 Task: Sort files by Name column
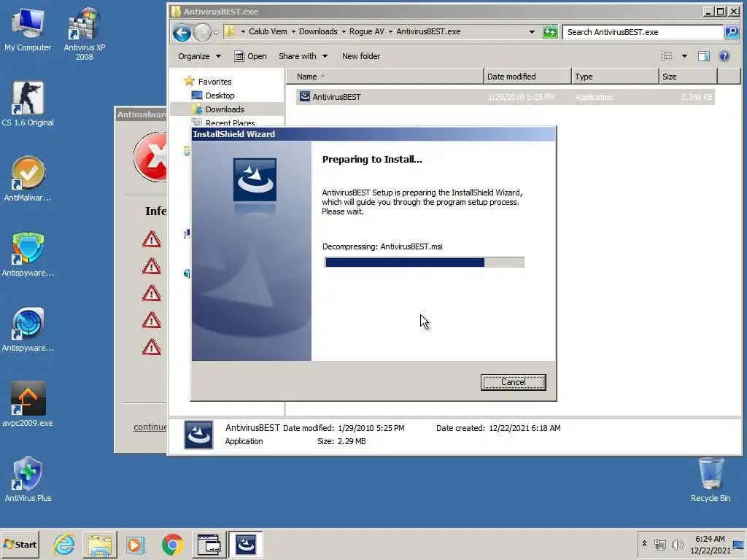385,76
